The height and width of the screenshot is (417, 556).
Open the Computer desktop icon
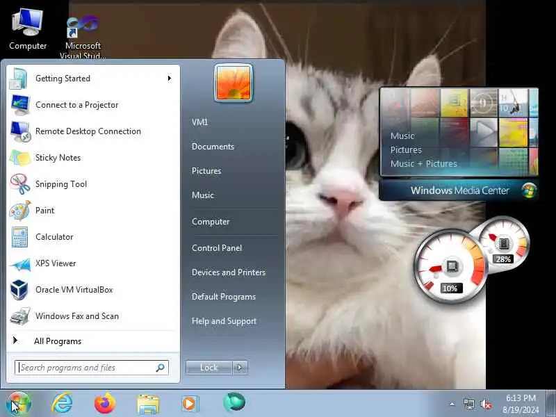click(x=28, y=29)
